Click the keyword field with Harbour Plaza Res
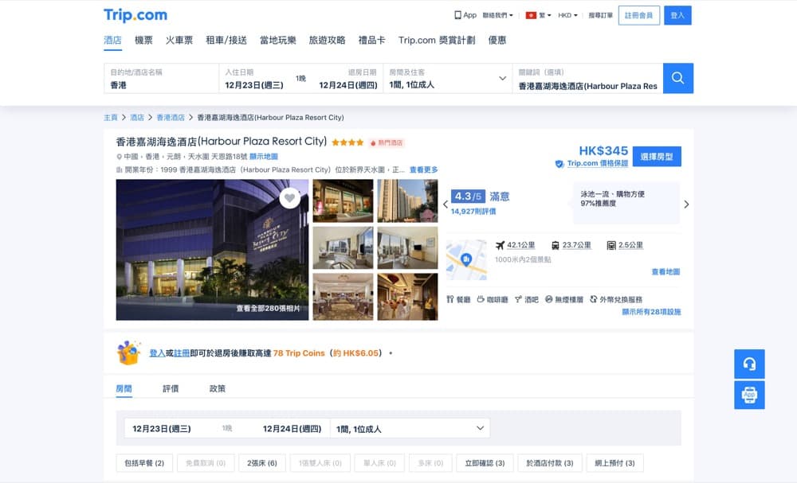This screenshot has width=797, height=483. click(x=587, y=78)
